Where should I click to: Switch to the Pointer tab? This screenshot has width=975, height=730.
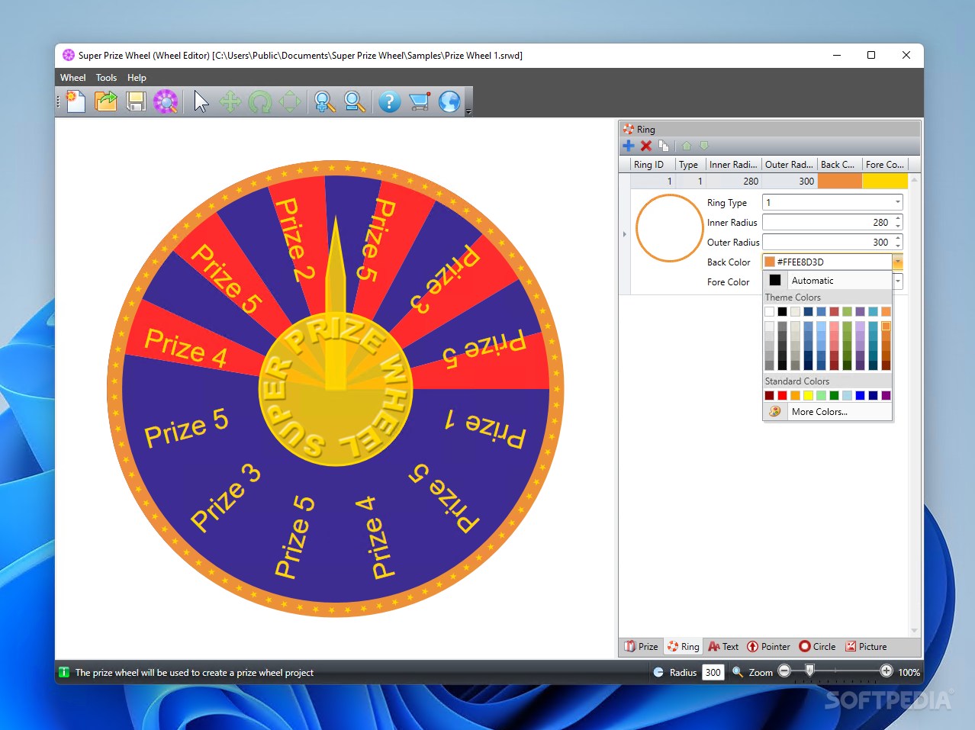point(768,647)
